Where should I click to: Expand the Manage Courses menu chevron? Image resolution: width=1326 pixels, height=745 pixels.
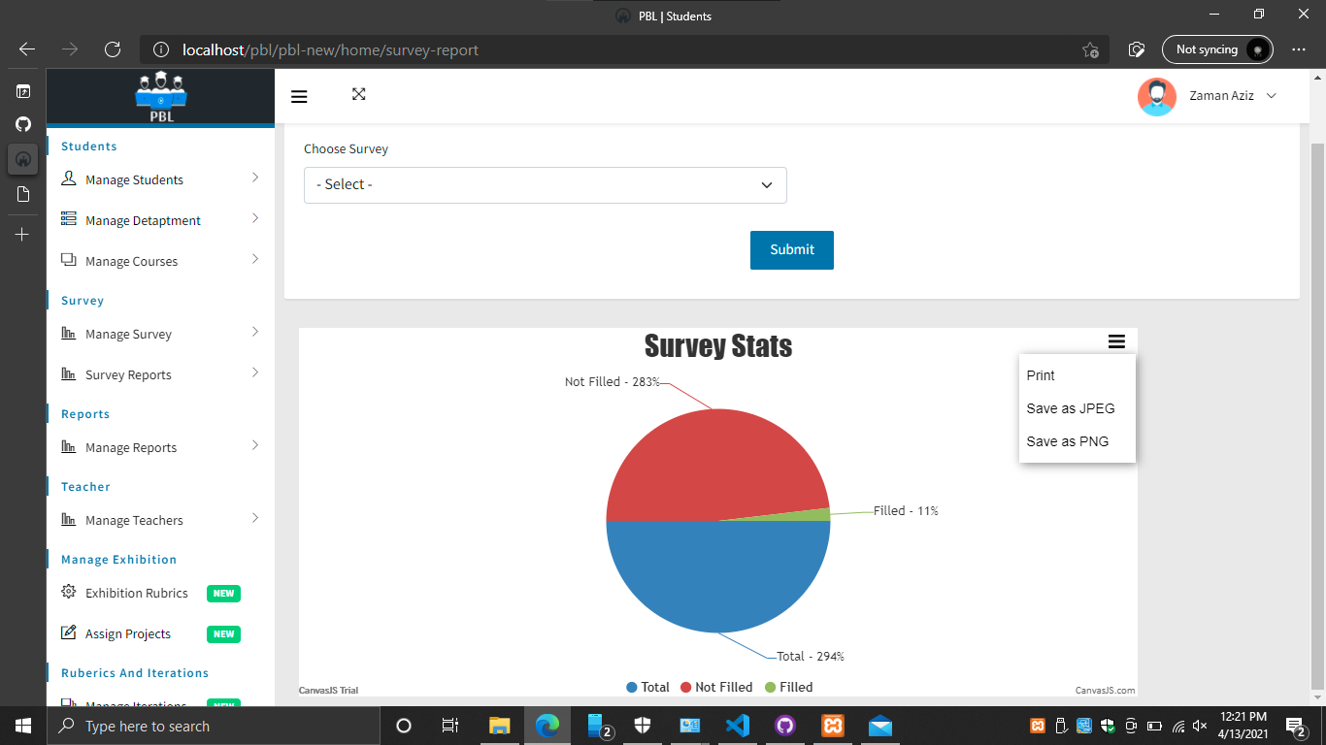pyautogui.click(x=255, y=260)
